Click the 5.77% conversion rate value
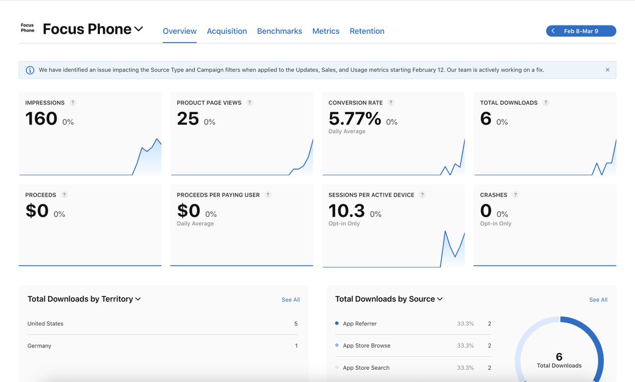The image size is (635, 382). coord(355,119)
